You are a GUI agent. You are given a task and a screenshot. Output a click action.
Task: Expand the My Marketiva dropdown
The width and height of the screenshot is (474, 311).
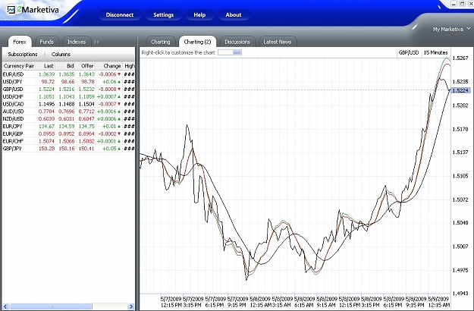(452, 30)
